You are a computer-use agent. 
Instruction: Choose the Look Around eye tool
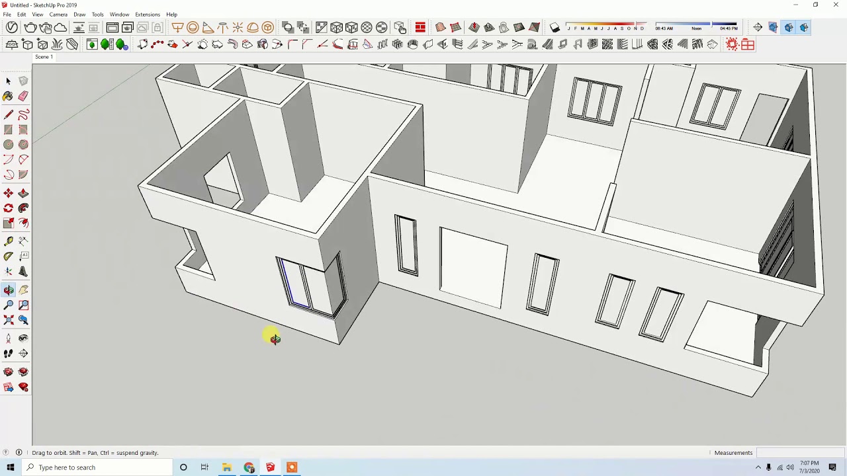[x=23, y=338]
